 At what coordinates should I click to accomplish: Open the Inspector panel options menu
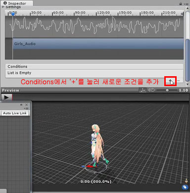(187, 3)
